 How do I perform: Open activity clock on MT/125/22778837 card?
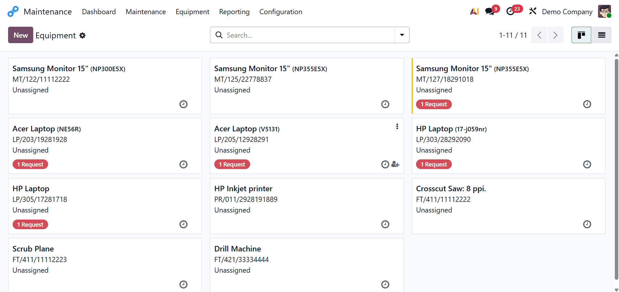[x=385, y=104]
